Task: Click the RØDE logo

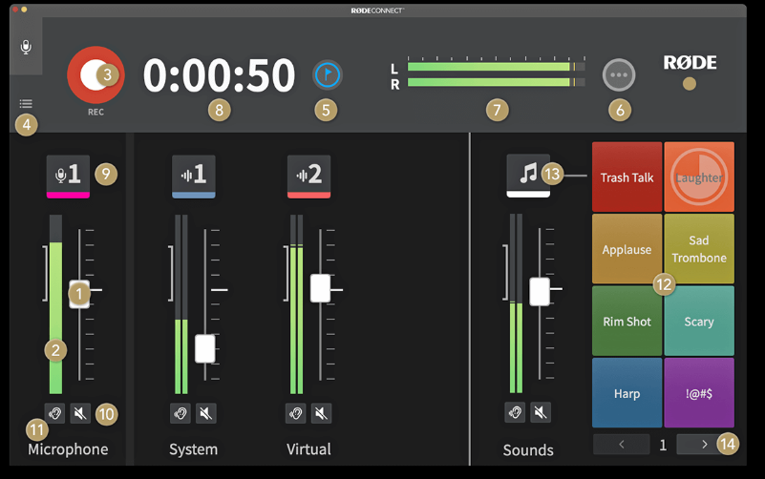Action: (690, 62)
